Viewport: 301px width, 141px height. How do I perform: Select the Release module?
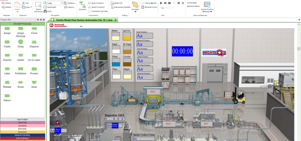tap(7, 84)
